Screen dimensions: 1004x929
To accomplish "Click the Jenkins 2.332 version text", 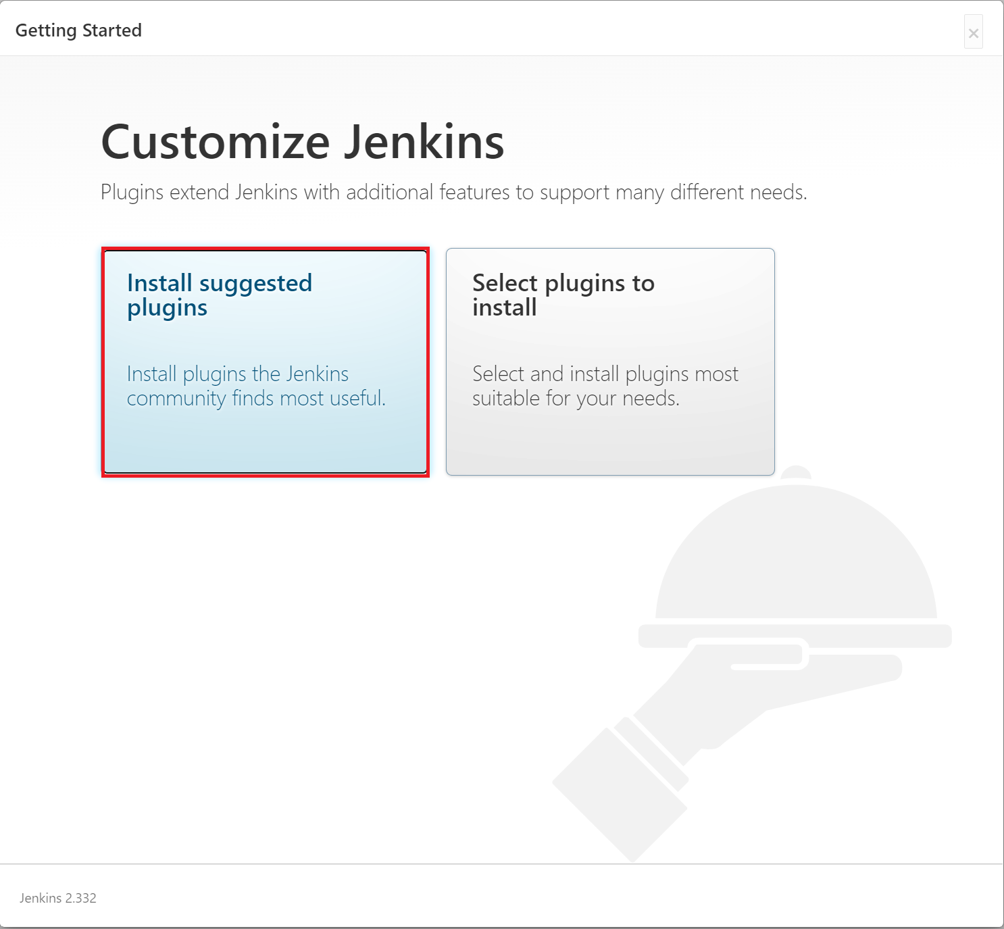I will (x=58, y=898).
